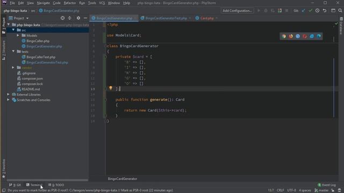Image resolution: width=344 pixels, height=193 pixels.
Task: Expand External Libraries node
Action: pos(9,94)
